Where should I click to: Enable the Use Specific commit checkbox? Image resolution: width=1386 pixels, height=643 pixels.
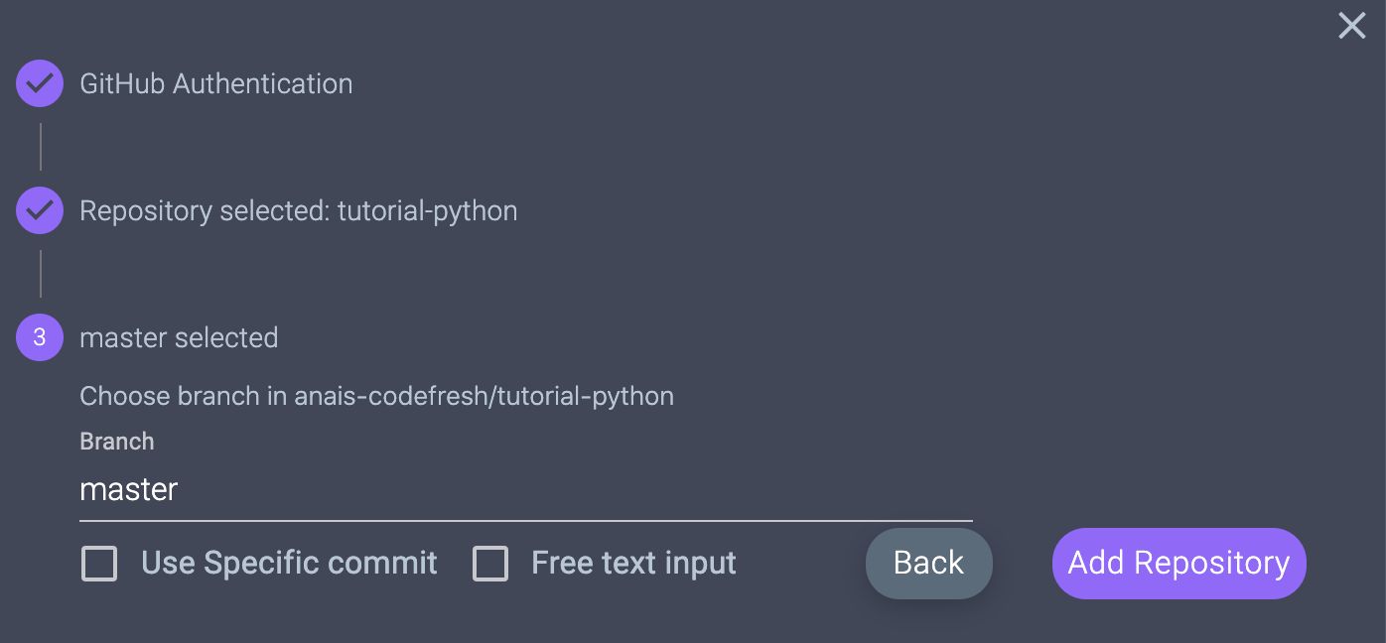click(x=99, y=564)
